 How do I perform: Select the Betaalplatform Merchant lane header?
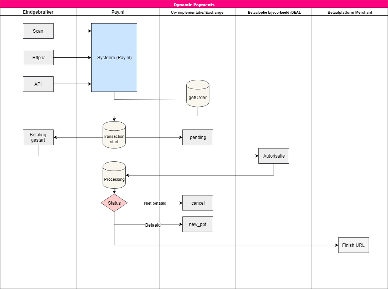350,12
